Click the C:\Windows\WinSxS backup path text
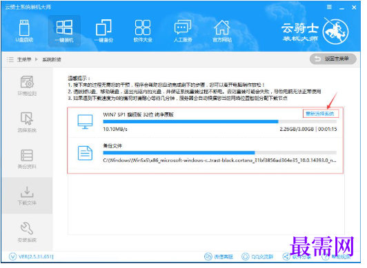This screenshot has width=367, height=268. pyautogui.click(x=219, y=161)
